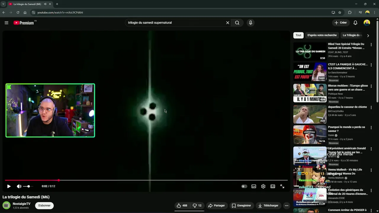Play the video

click(x=9, y=186)
